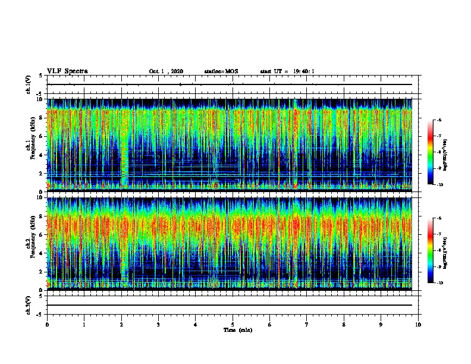
Task: Click the ch.3 voltage waveform trace
Action: 230,305
